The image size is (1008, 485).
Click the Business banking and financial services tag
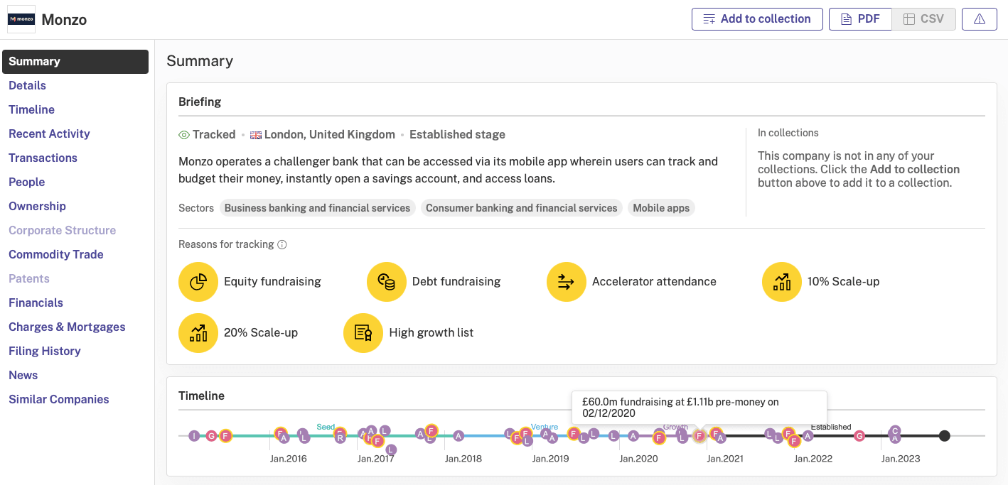tap(317, 208)
